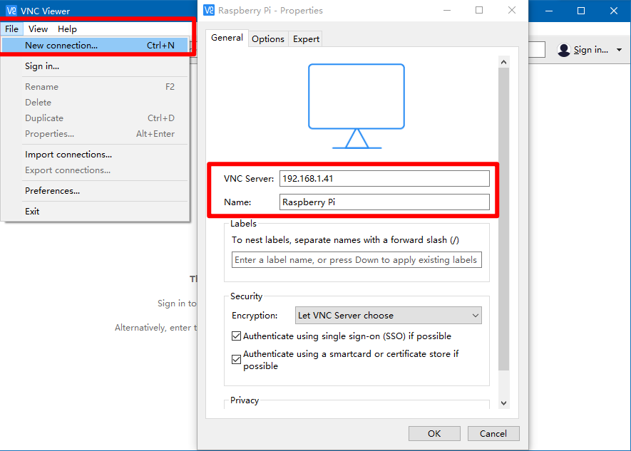Click the Properties dialog VNC logo icon

209,10
